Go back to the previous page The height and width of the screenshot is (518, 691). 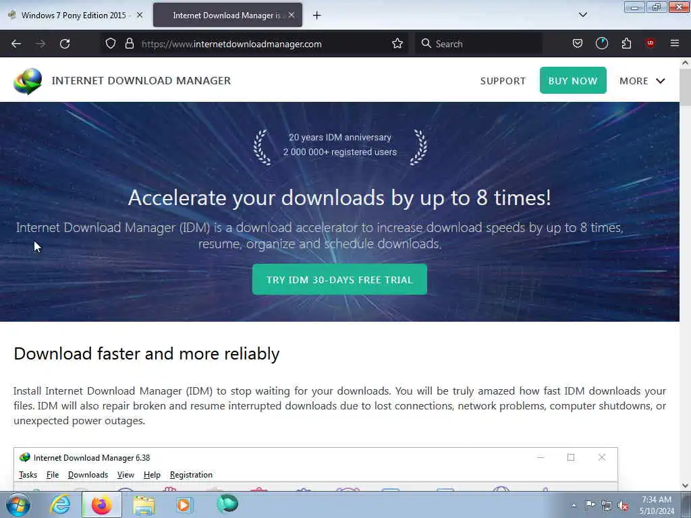point(16,44)
